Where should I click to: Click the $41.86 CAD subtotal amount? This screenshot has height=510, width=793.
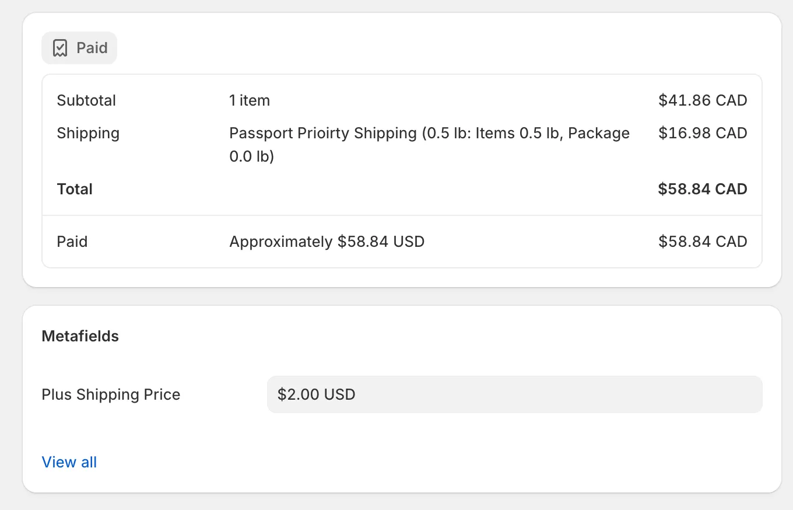pos(702,100)
